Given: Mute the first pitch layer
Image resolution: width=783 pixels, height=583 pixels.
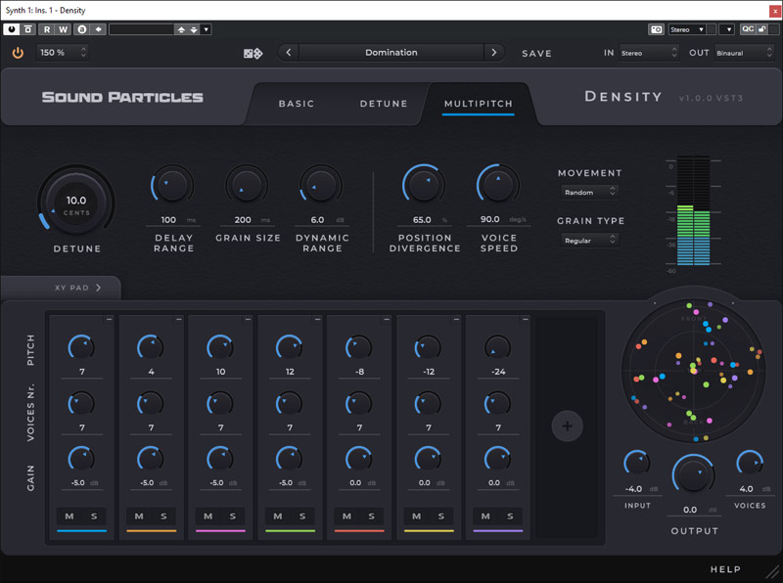Looking at the screenshot, I should point(70,516).
